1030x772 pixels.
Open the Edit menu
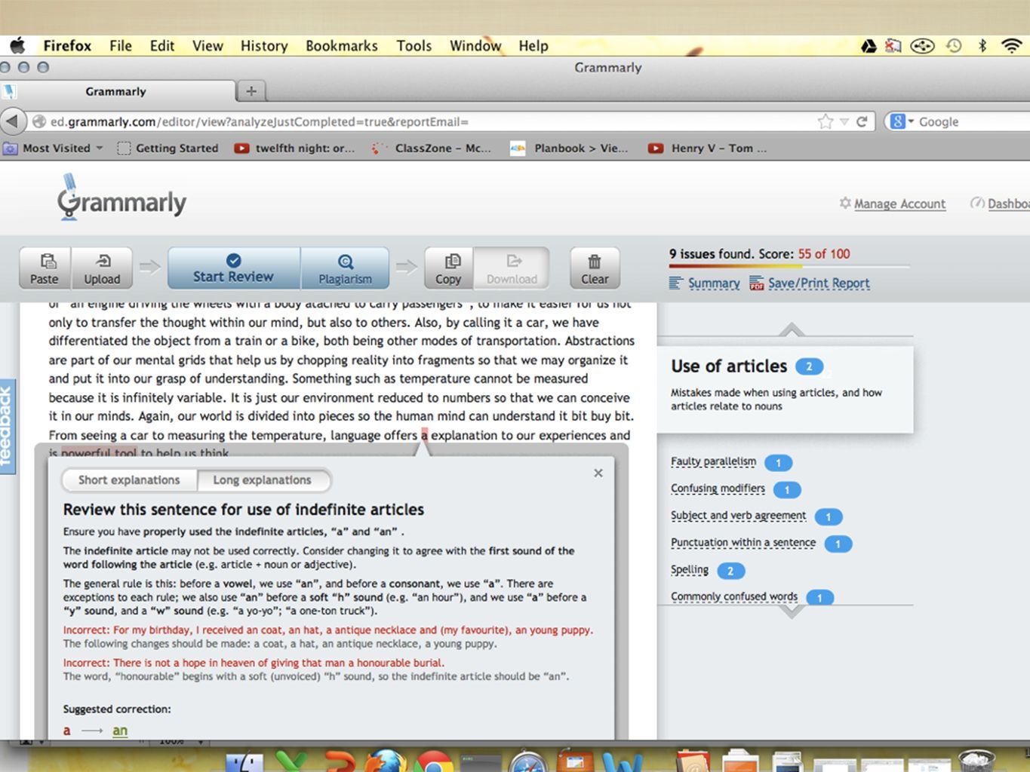[x=162, y=45]
